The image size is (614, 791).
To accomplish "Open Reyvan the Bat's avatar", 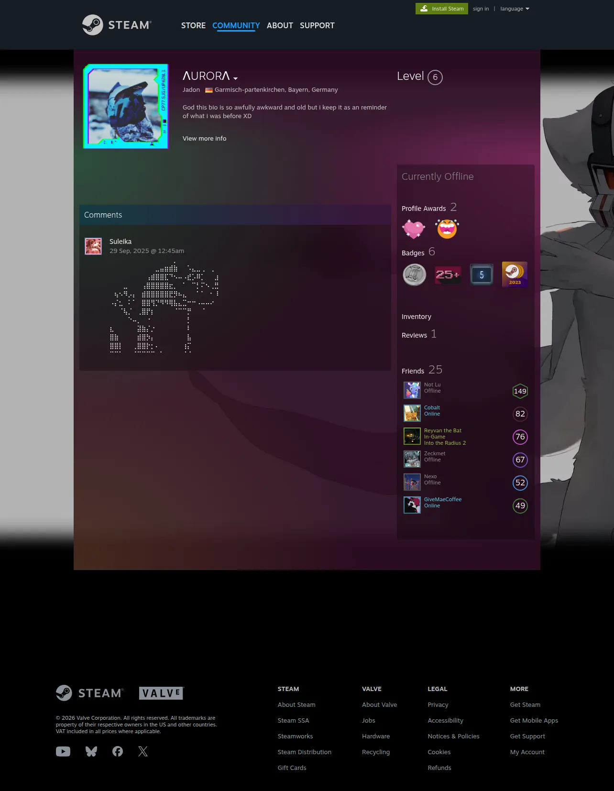I will [412, 436].
